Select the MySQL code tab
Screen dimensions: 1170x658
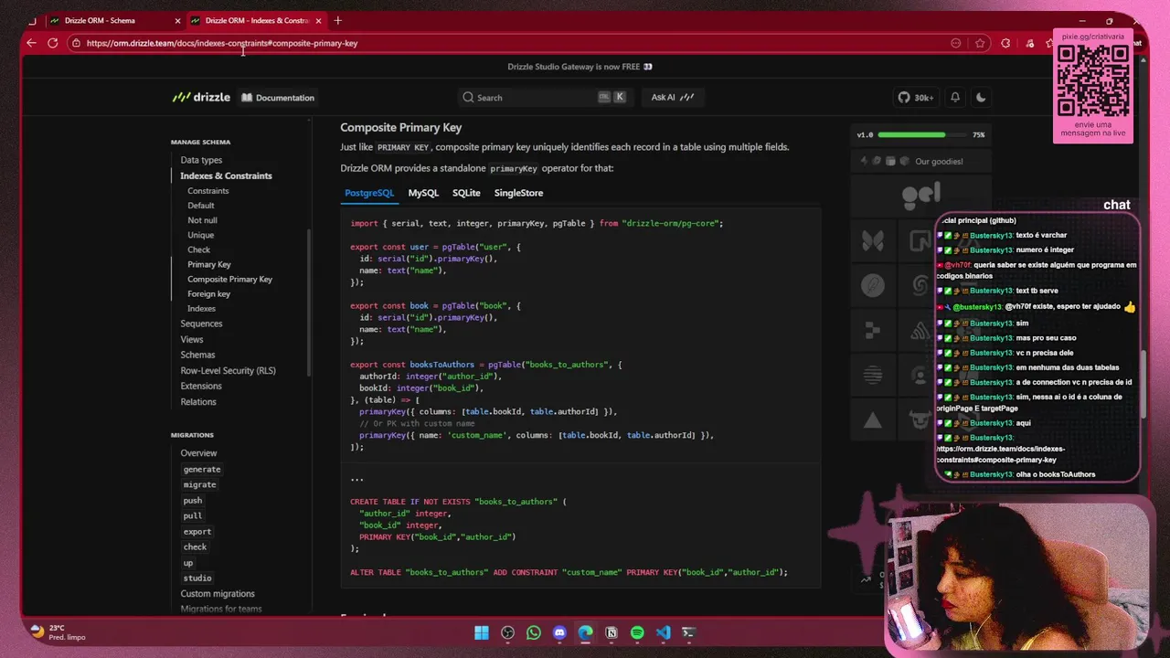pos(423,193)
